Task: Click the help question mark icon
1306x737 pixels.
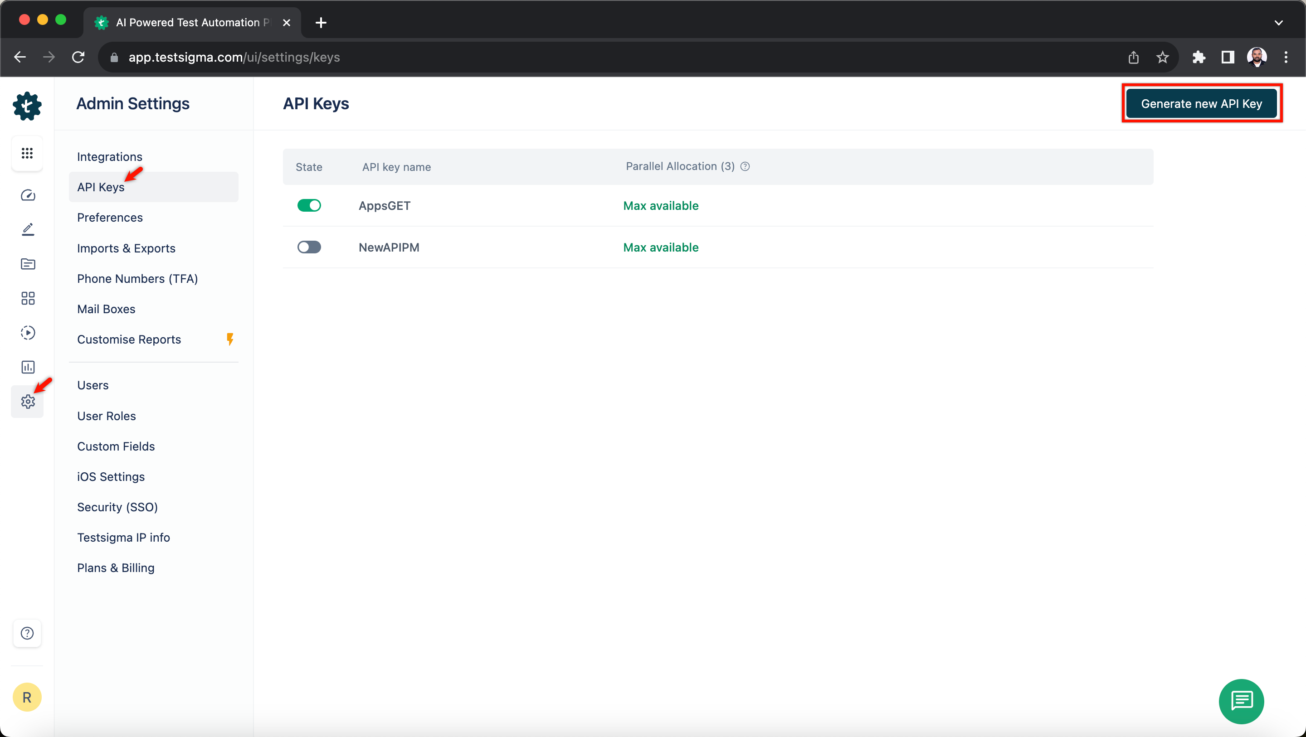Action: coord(27,633)
